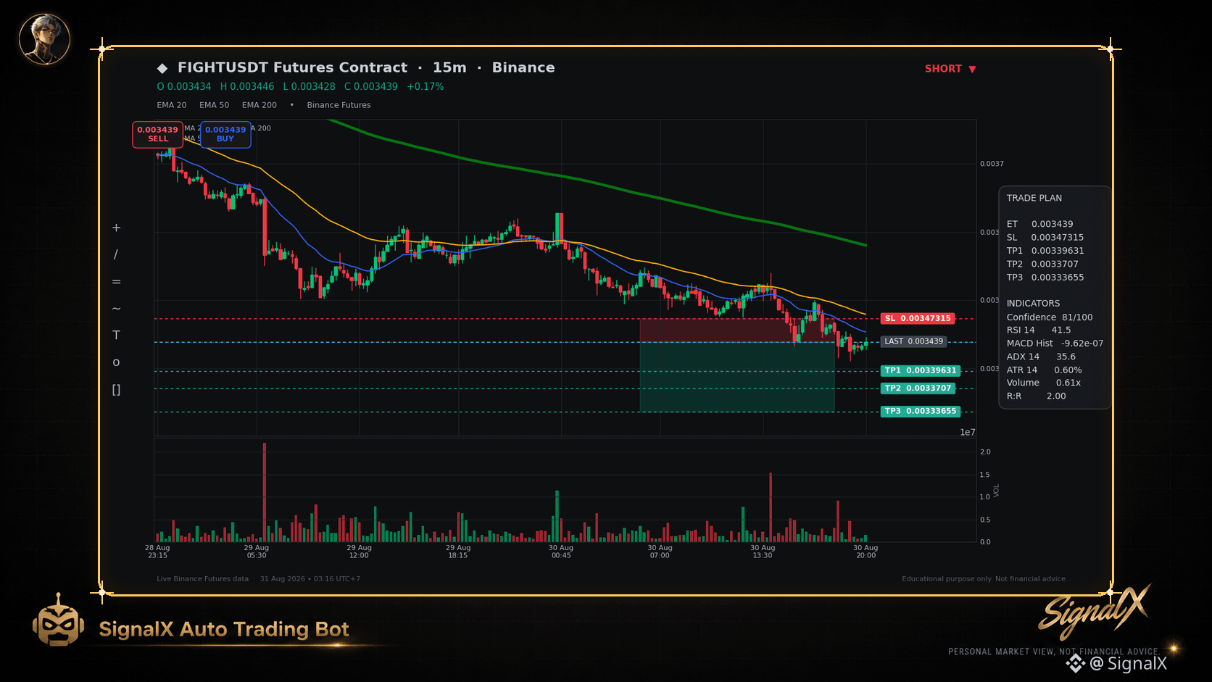Activate the text T tool
Screen dimensions: 1212x682
(x=116, y=336)
